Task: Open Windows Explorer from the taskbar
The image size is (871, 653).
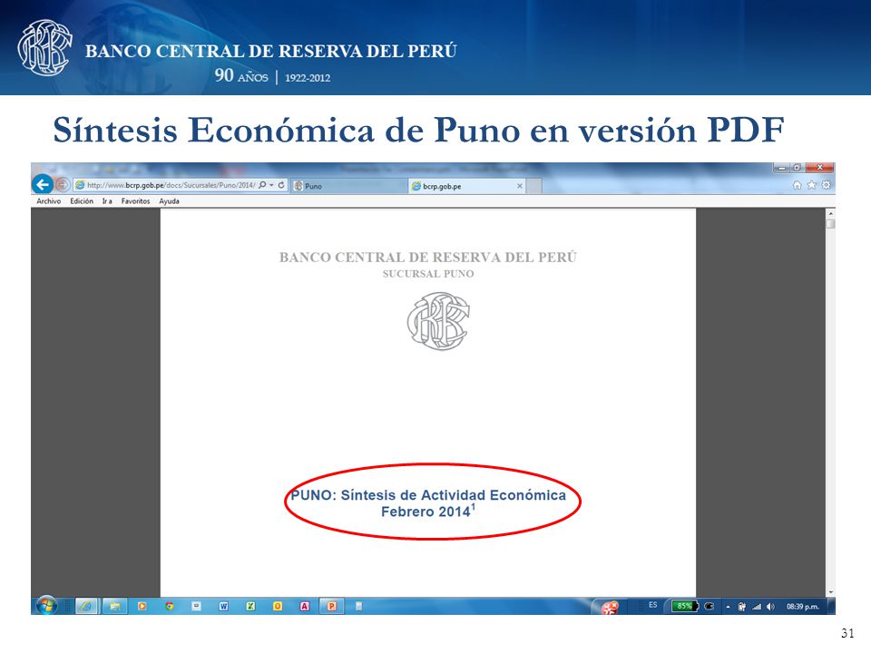Action: click(114, 607)
